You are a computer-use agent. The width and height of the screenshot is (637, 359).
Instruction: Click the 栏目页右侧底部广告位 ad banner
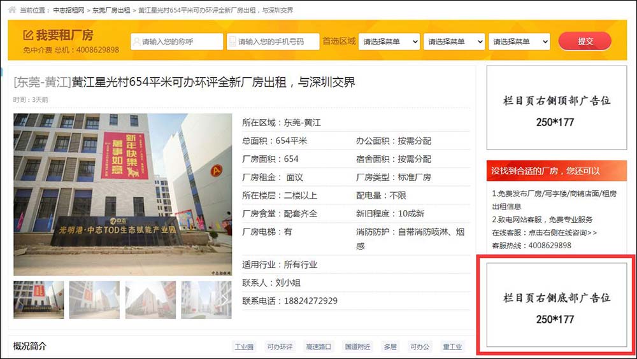pyautogui.click(x=557, y=305)
